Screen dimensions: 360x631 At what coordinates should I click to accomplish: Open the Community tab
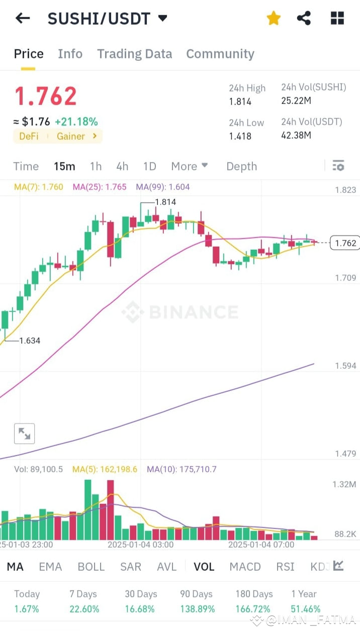click(x=220, y=54)
